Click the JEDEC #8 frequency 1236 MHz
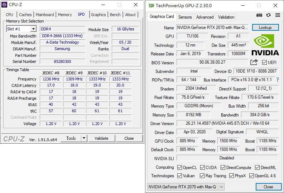This screenshot has width=284, height=193. [x=51, y=79]
